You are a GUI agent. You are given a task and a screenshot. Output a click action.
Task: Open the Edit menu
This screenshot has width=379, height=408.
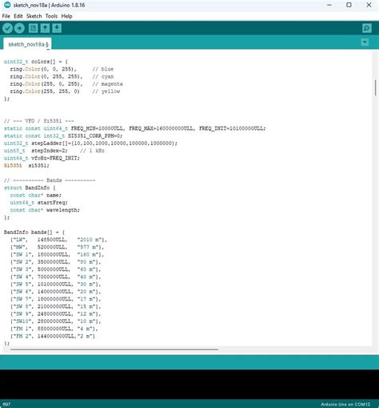pos(18,16)
